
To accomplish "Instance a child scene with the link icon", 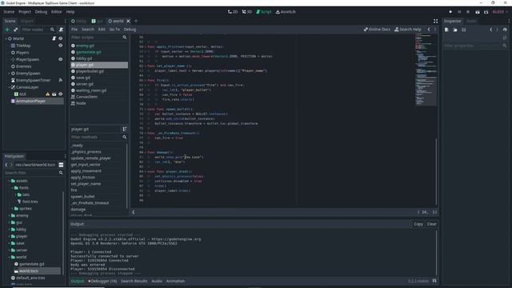I will pyautogui.click(x=16, y=30).
